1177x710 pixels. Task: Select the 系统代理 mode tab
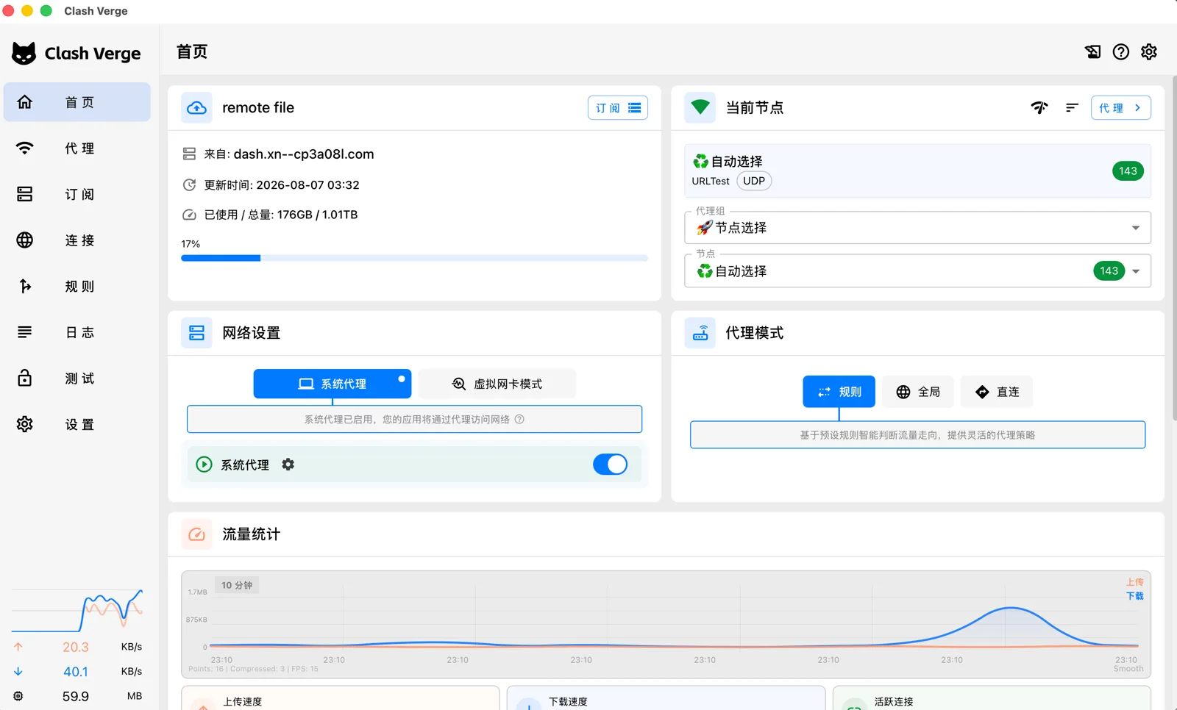tap(333, 384)
